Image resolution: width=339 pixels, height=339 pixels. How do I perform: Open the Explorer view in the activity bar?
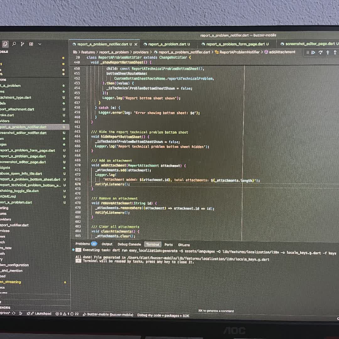(5, 44)
